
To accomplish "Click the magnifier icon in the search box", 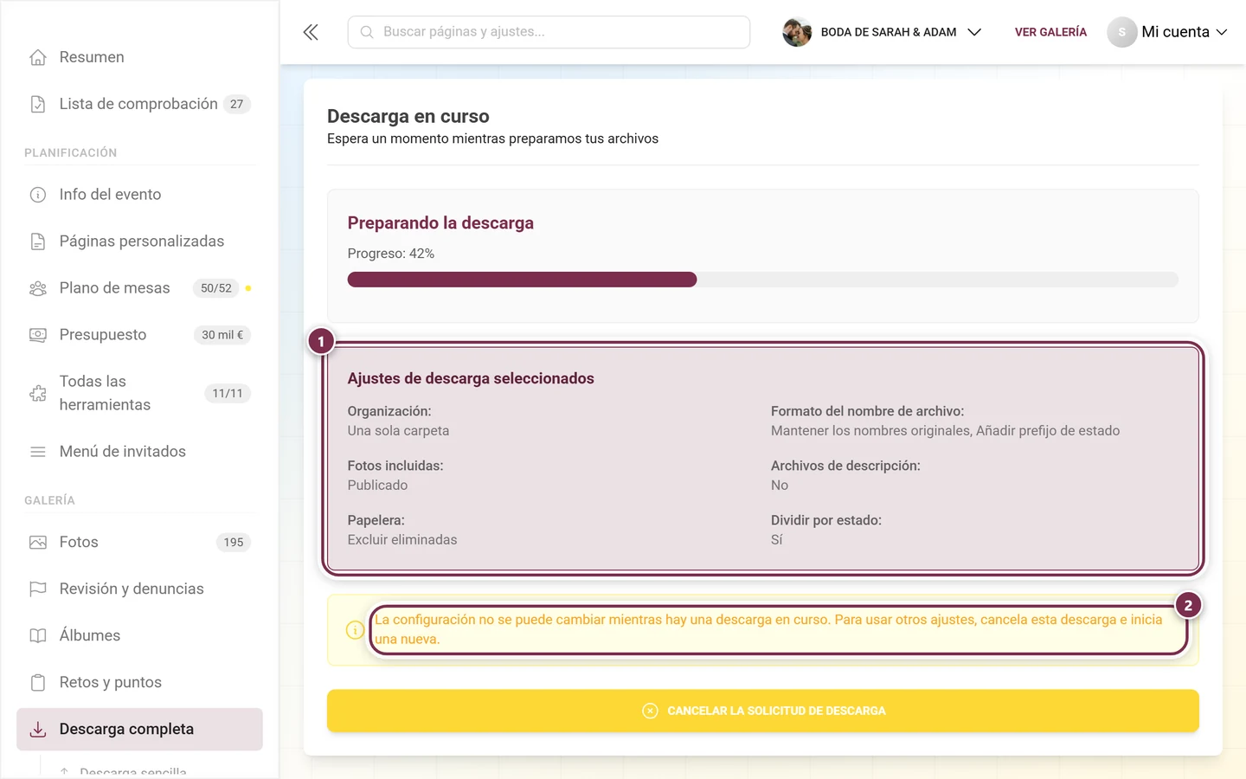I will [x=367, y=32].
